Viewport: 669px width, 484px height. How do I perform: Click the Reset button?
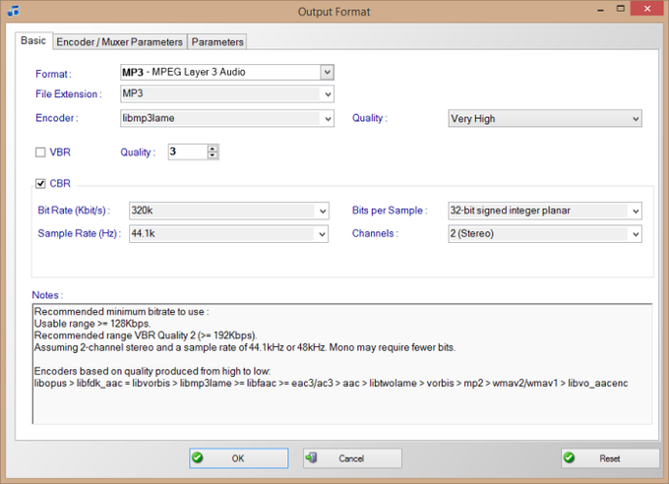click(x=610, y=458)
